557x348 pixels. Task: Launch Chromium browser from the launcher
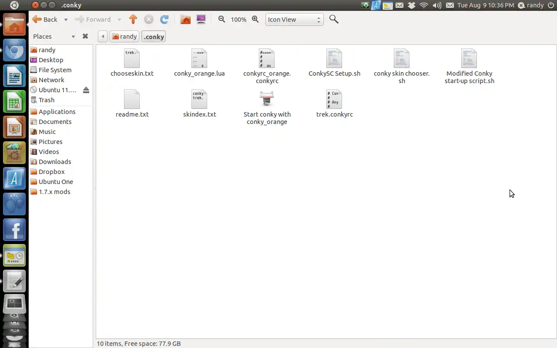[x=14, y=50]
